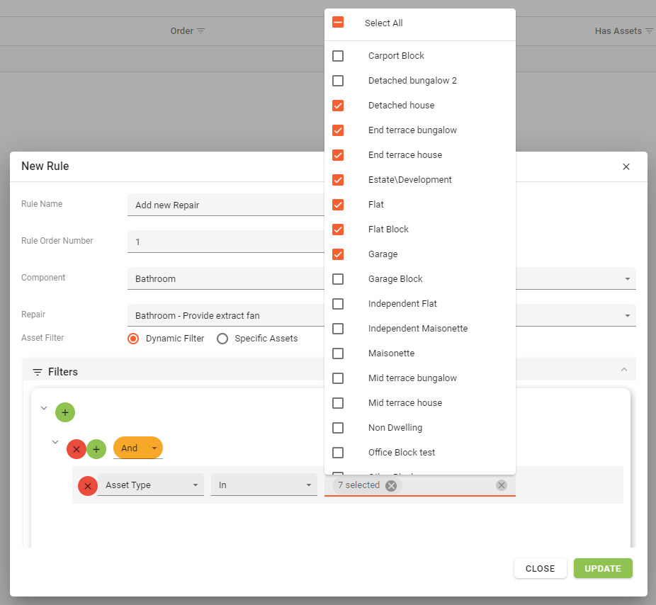This screenshot has width=656, height=605.
Task: Click the Order column filter icon
Action: [x=200, y=31]
